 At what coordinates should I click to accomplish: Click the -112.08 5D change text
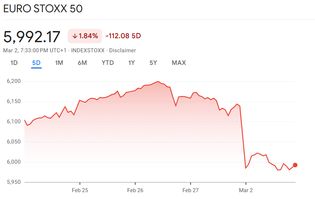[x=123, y=36]
